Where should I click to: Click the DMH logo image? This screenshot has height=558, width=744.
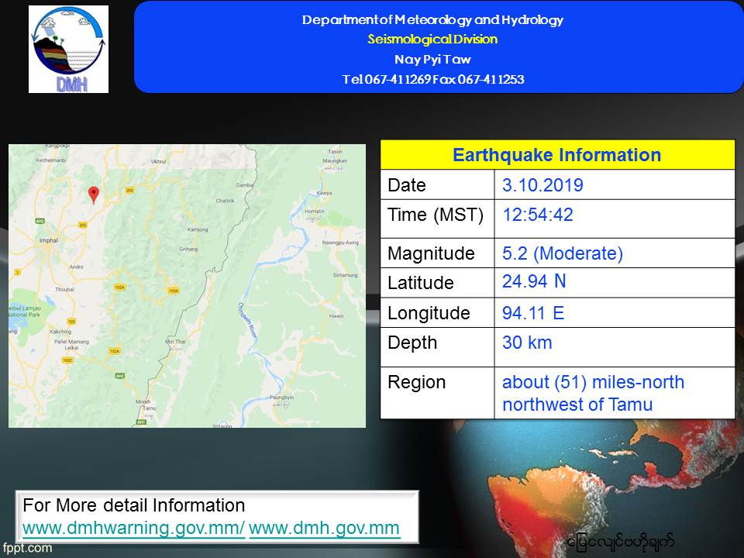(68, 50)
